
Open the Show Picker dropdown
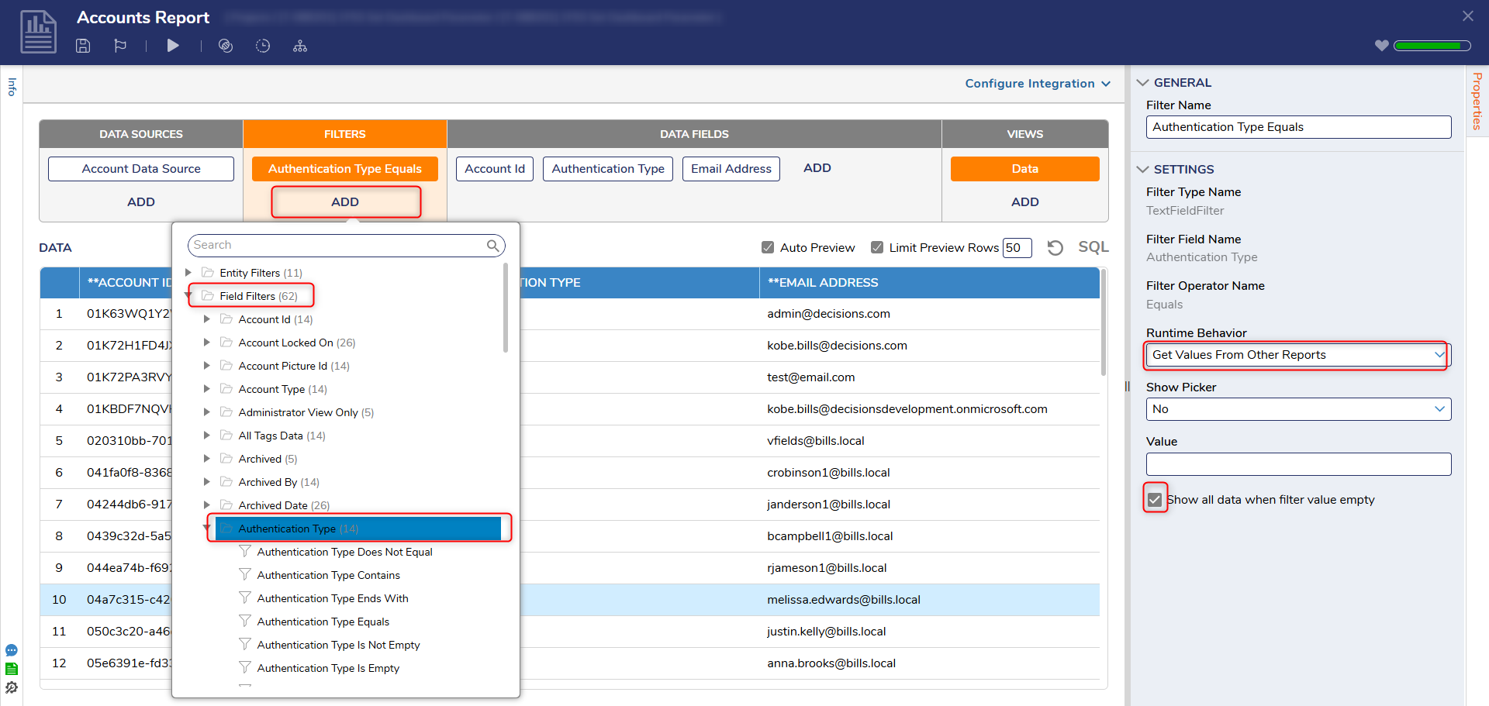1297,409
